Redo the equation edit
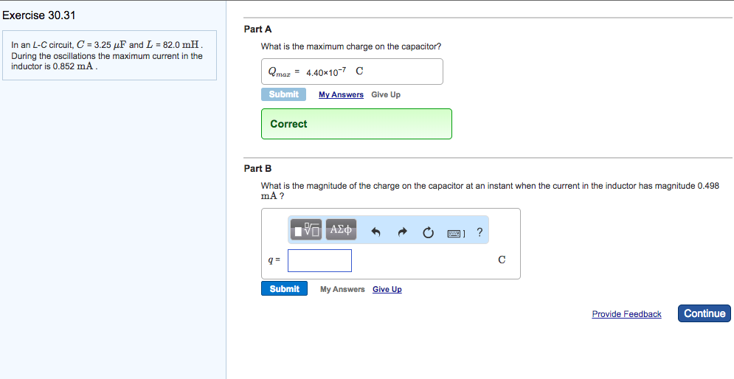734x379 pixels. point(402,233)
